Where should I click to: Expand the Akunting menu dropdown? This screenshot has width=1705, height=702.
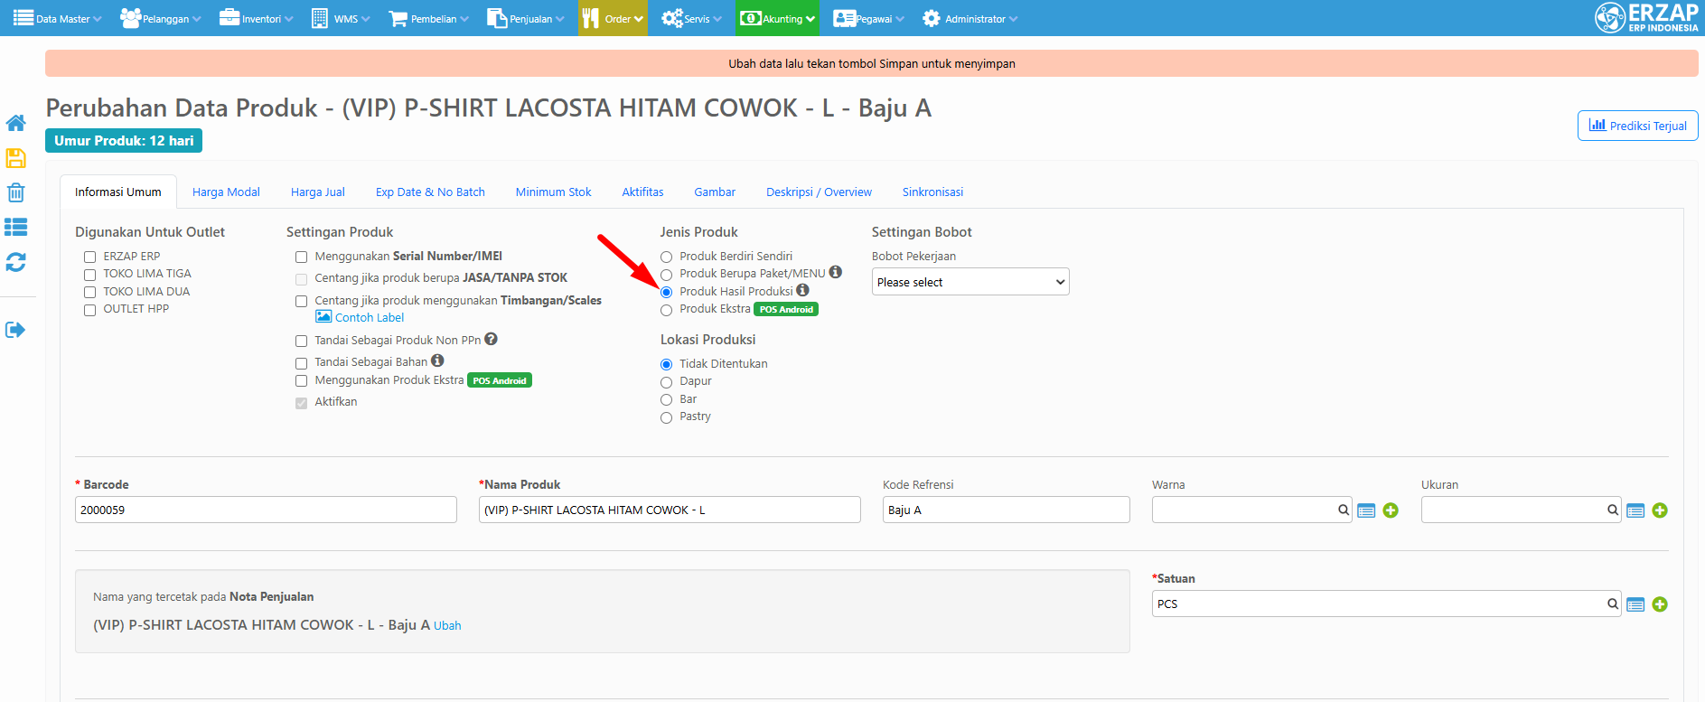pos(777,18)
